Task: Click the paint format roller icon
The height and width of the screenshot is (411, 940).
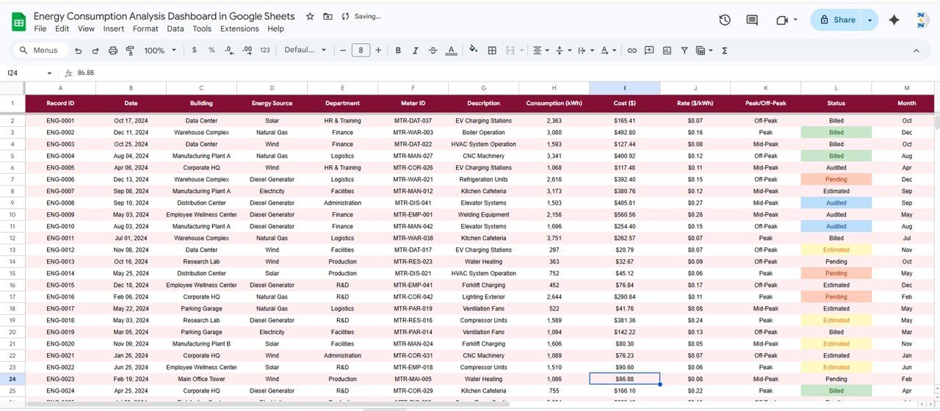Action: (x=130, y=51)
